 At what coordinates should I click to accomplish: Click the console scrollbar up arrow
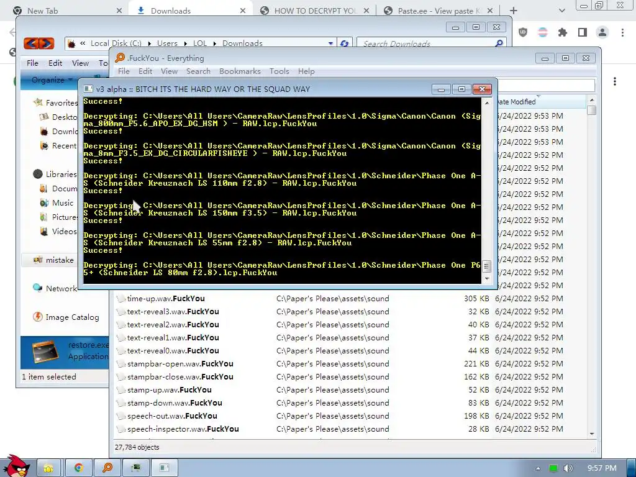click(487, 103)
